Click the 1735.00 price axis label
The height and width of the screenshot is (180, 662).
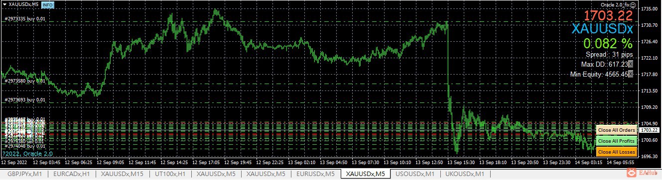[x=650, y=9]
